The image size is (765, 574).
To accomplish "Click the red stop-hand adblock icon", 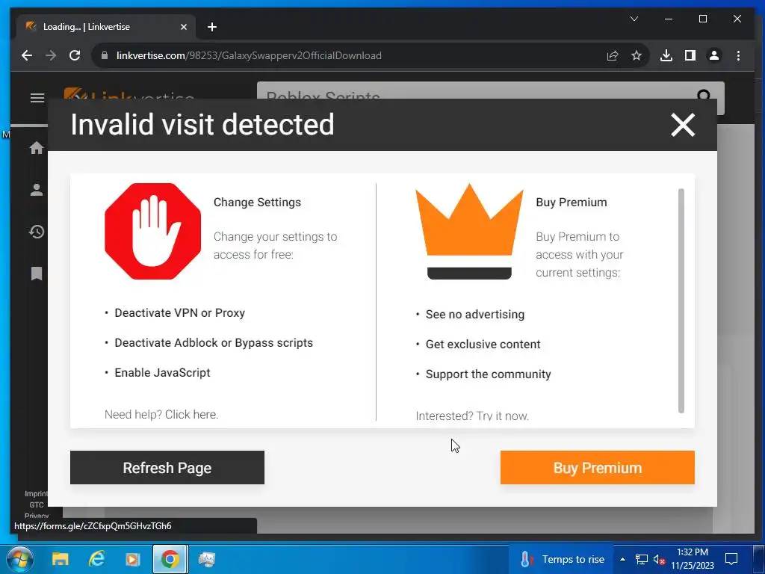I will 152,232.
